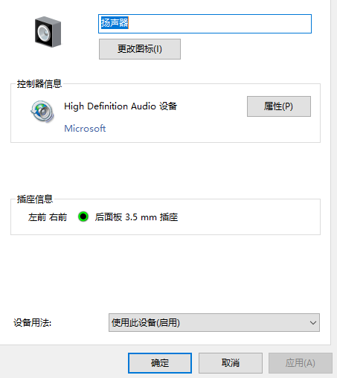The width and height of the screenshot is (337, 378).
Task: Click the 设备用法 label
Action: click(32, 323)
